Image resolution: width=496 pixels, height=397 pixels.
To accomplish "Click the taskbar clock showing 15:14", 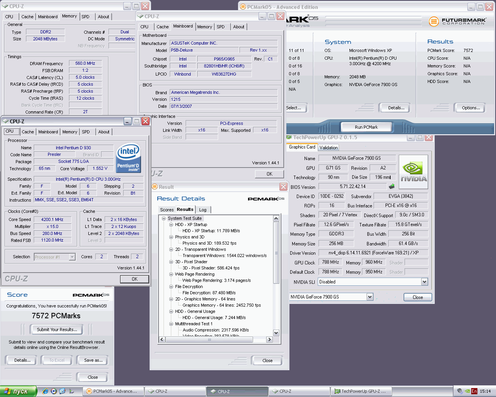I will coord(485,391).
